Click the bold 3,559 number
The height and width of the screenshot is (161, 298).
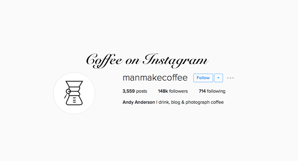[x=129, y=91]
